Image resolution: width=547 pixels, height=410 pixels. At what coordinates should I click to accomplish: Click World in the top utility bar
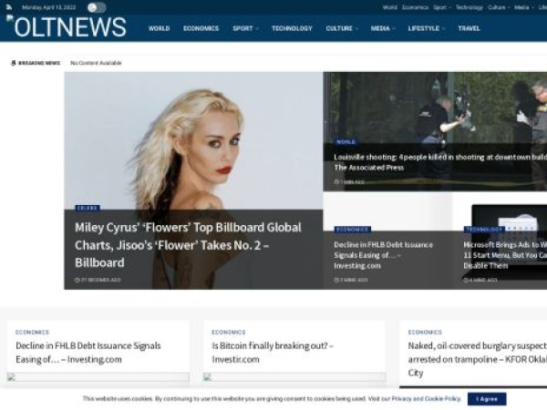(x=389, y=7)
